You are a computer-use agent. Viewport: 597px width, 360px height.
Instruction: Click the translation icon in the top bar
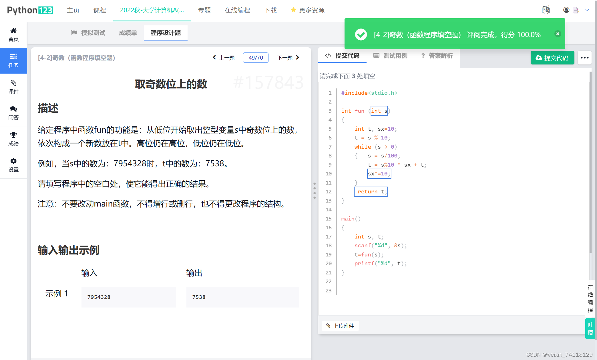(546, 9)
